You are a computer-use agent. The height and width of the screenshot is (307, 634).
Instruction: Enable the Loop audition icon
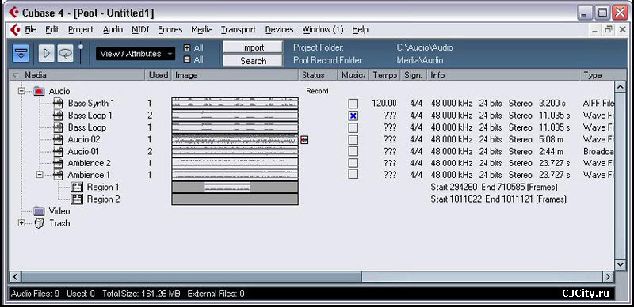pos(65,53)
